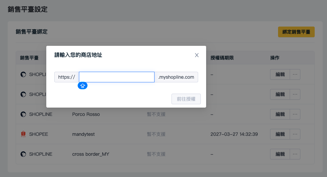The image size is (327, 177).
Task: Click the 授權碼期限 column header
Action: [222, 58]
